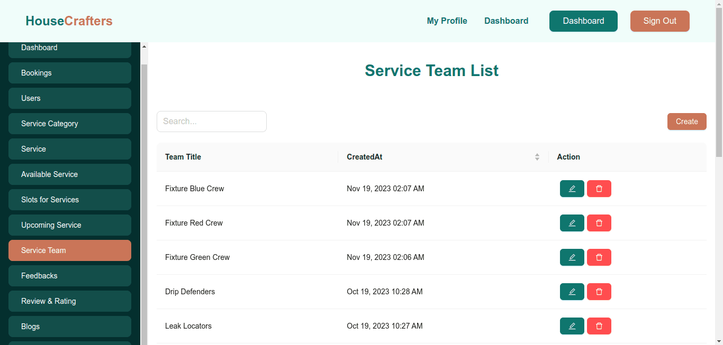Edit the Fixture Red Crew team
This screenshot has width=723, height=345.
[x=572, y=223]
